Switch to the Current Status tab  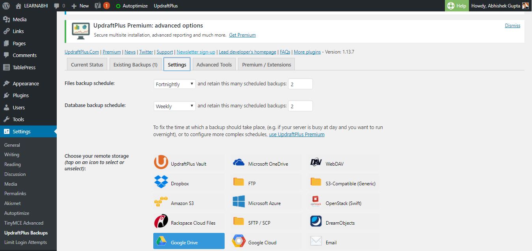[87, 65]
